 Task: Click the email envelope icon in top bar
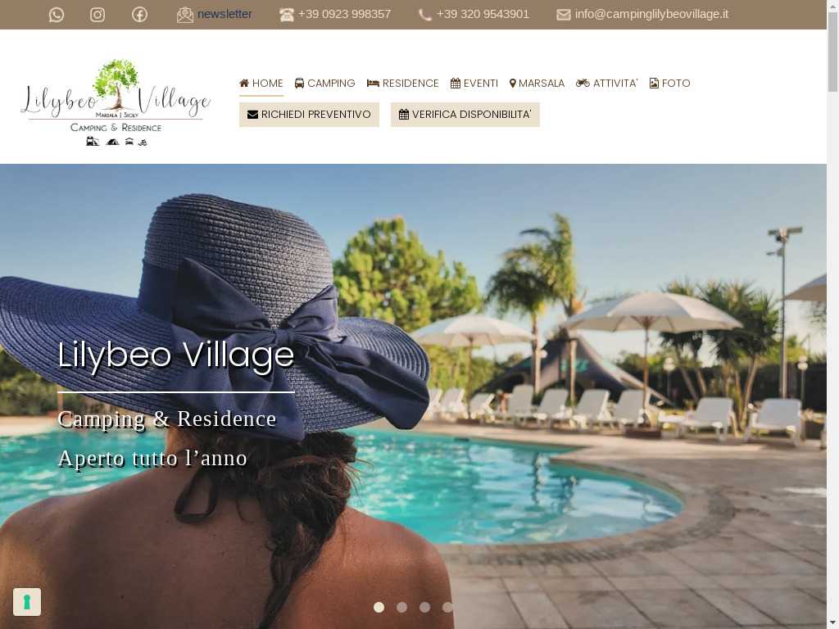tap(564, 15)
